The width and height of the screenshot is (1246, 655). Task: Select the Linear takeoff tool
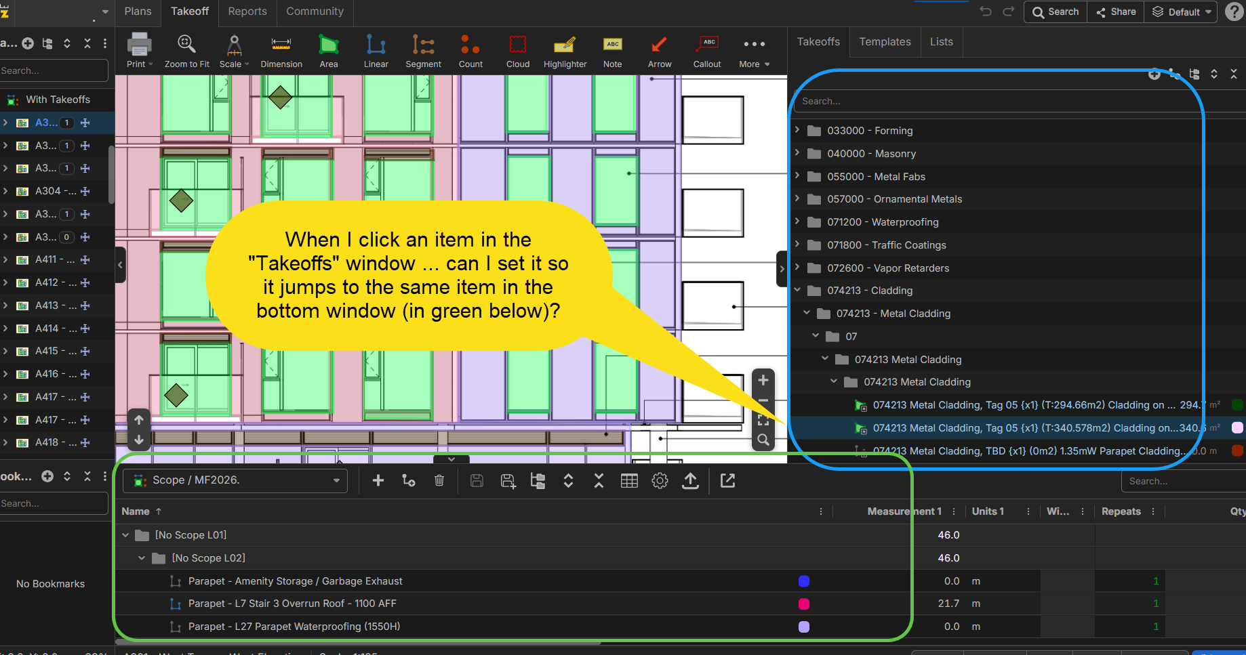[376, 51]
